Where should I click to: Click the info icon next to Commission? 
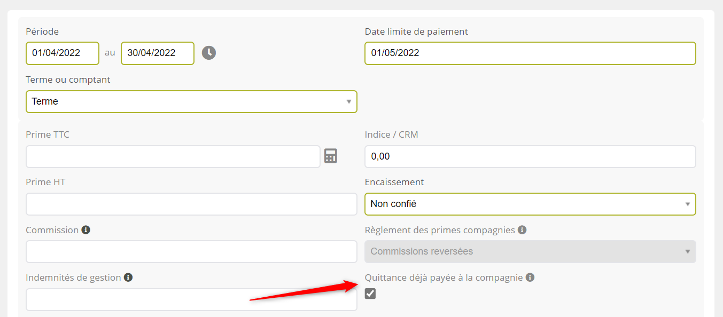[x=85, y=230]
